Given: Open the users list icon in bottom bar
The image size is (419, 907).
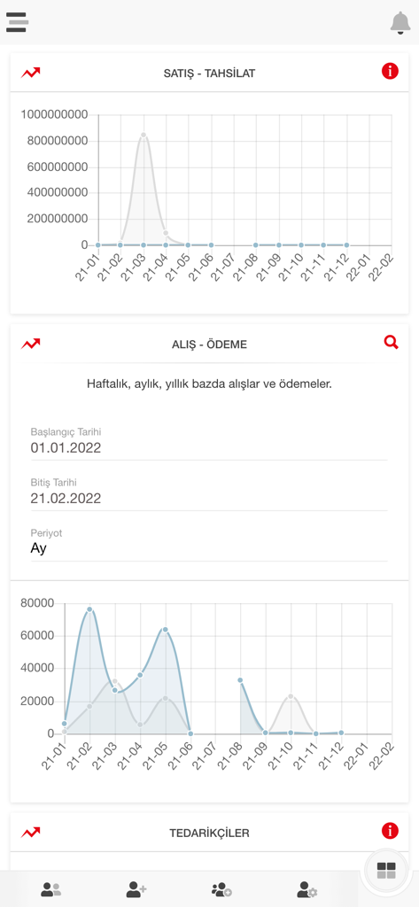Looking at the screenshot, I should [x=50, y=889].
